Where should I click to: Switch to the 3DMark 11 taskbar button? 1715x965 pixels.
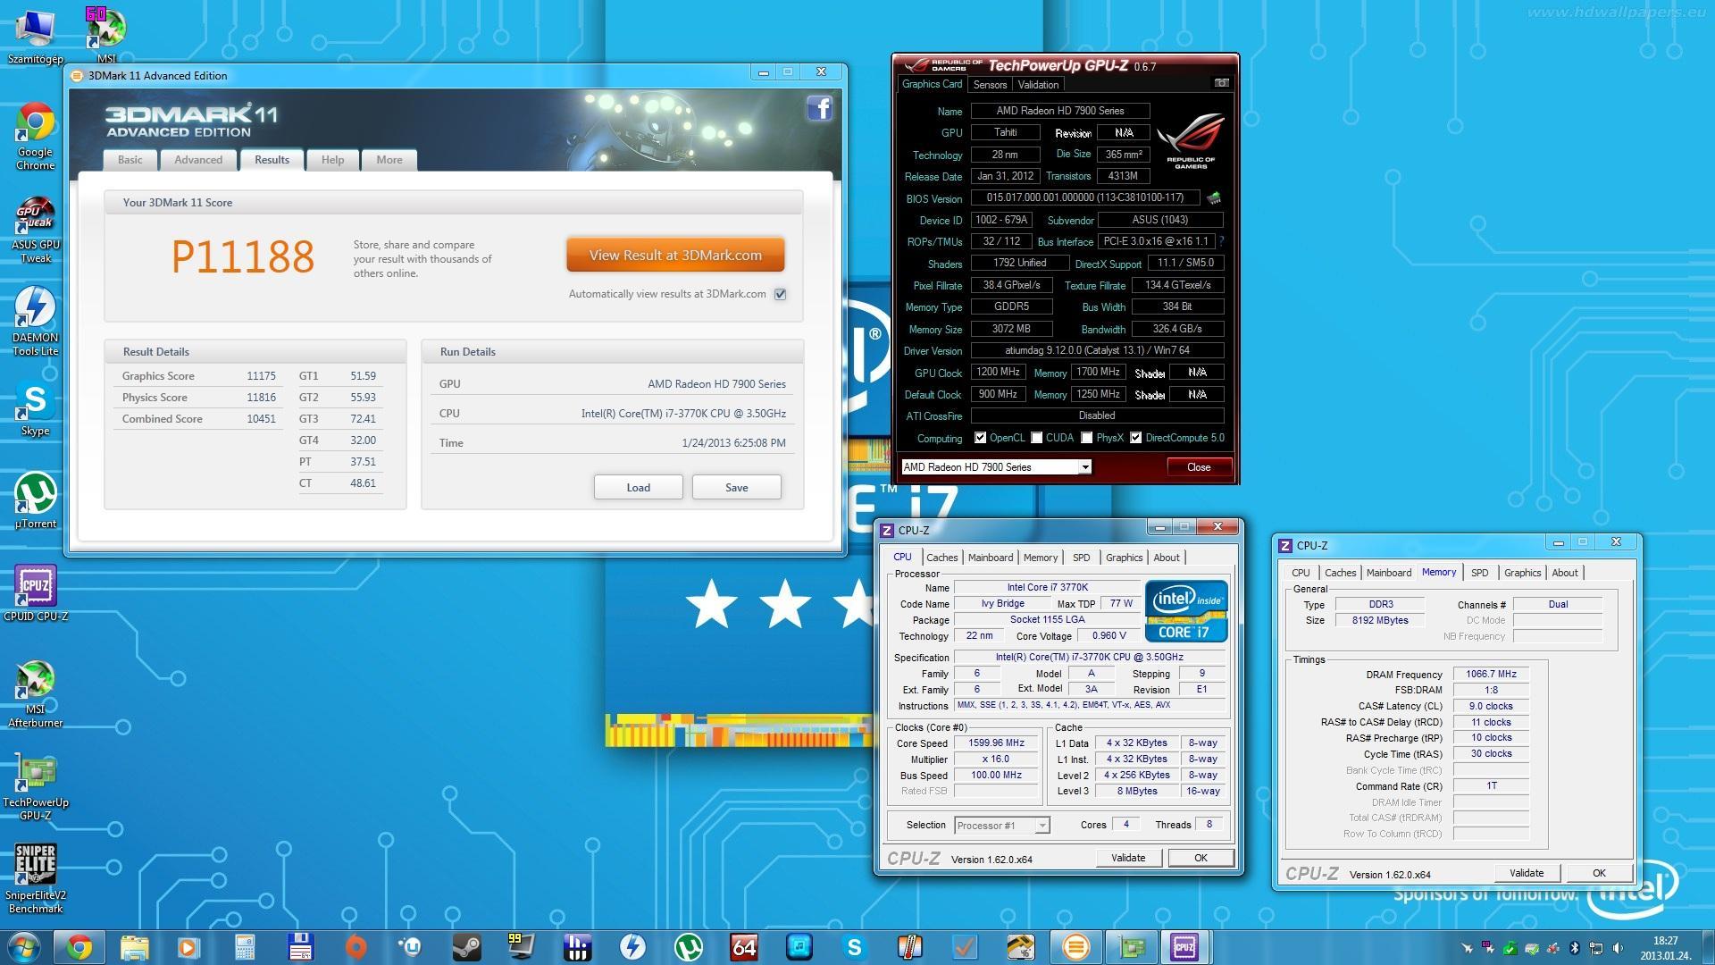point(1075,947)
